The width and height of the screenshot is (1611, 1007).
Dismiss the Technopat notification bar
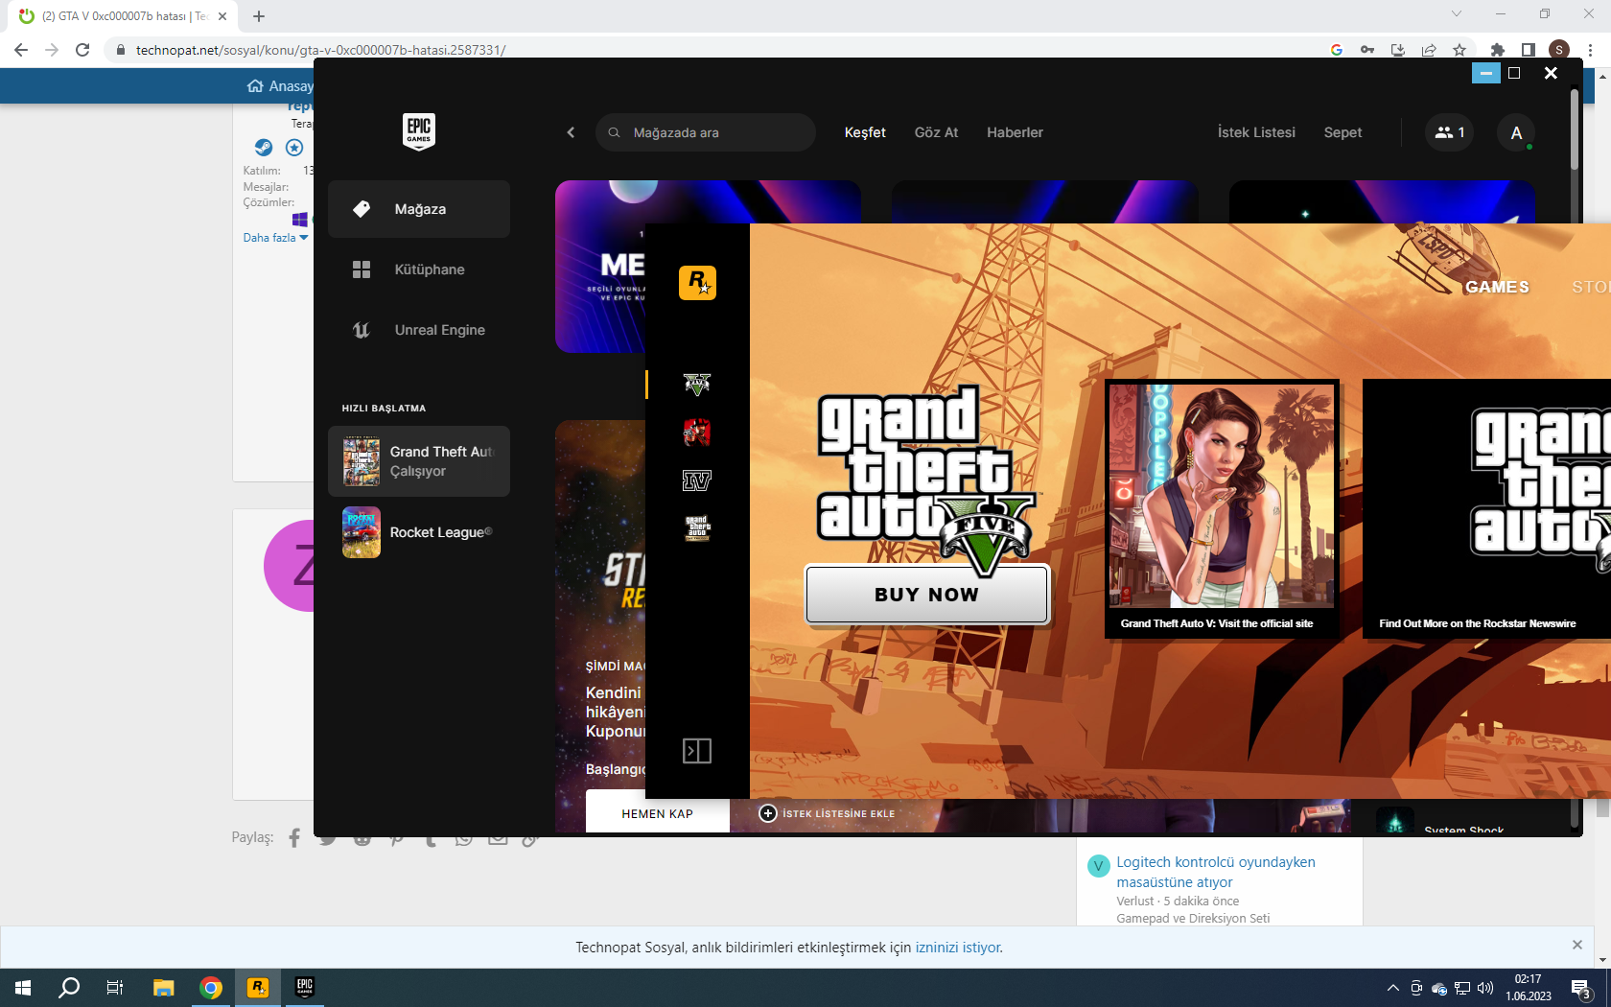1577,945
